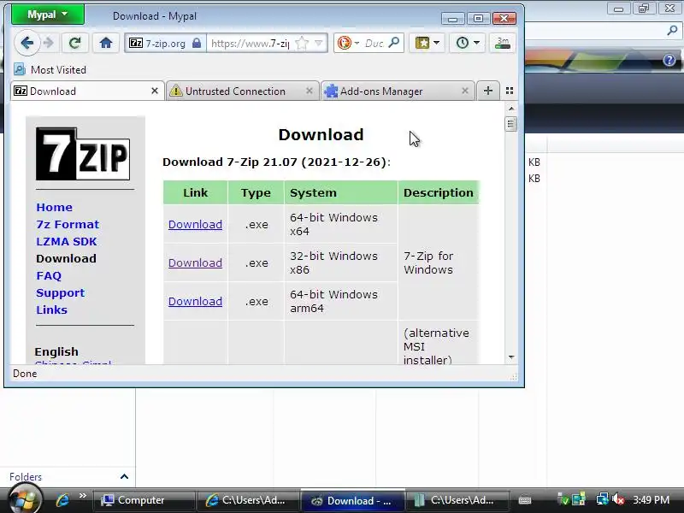This screenshot has width=684, height=513.
Task: Switch to Internet Explorer C:\Users taskbar button
Action: click(x=248, y=500)
